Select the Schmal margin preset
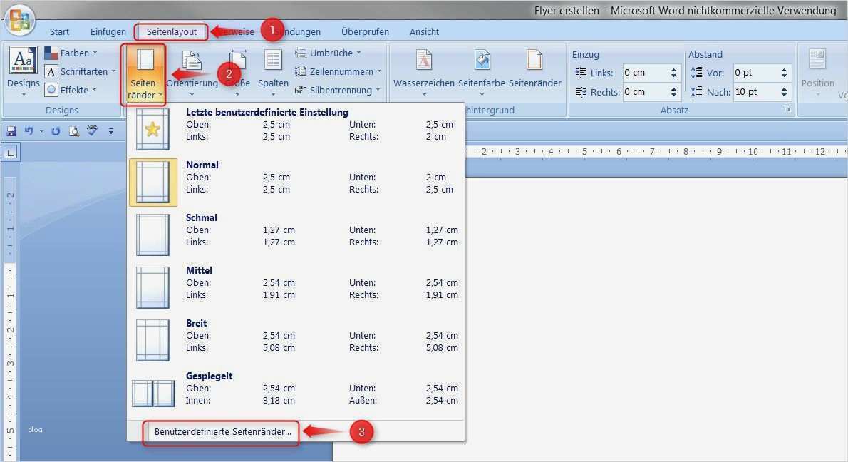This screenshot has height=462, width=848. tap(296, 235)
